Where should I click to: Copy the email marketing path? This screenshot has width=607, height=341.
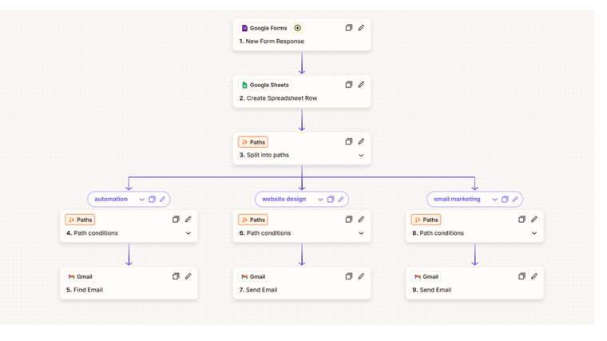[x=505, y=200]
